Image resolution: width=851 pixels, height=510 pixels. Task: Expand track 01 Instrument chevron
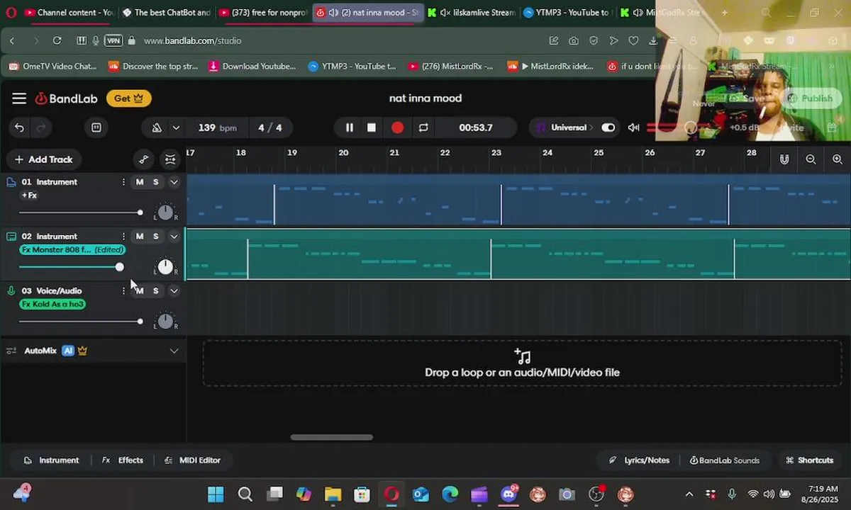coord(174,182)
